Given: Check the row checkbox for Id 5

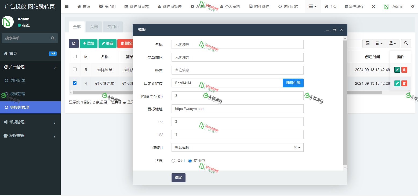Looking at the screenshot, I should 75,69.
